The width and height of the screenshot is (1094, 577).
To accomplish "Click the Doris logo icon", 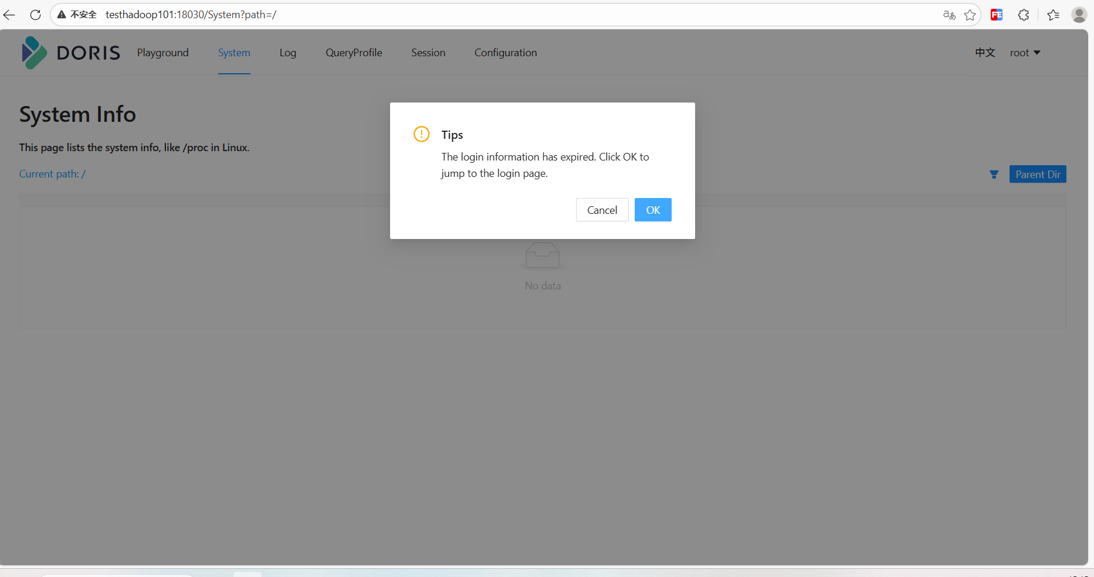I will 34,53.
